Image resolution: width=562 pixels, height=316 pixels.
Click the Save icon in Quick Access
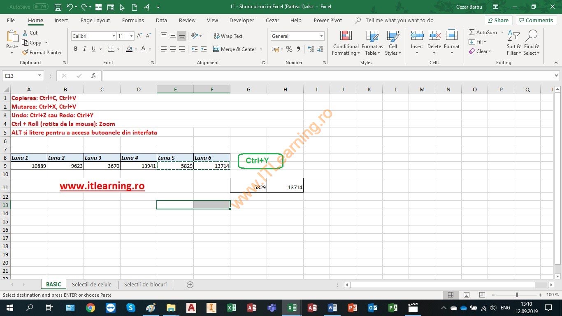[x=58, y=7]
